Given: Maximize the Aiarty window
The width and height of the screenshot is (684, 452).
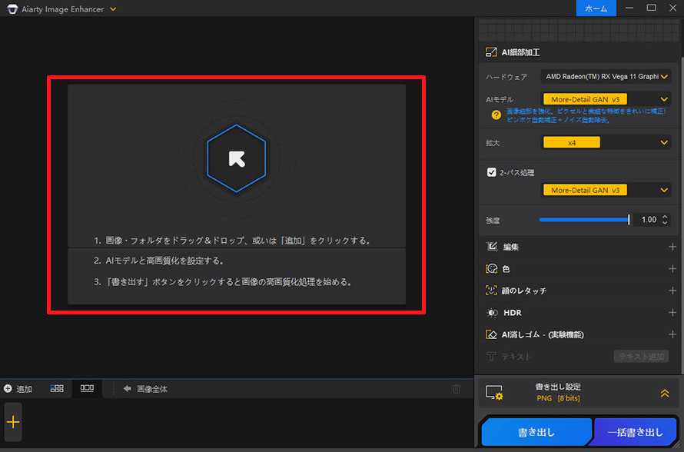Looking at the screenshot, I should pos(651,8).
